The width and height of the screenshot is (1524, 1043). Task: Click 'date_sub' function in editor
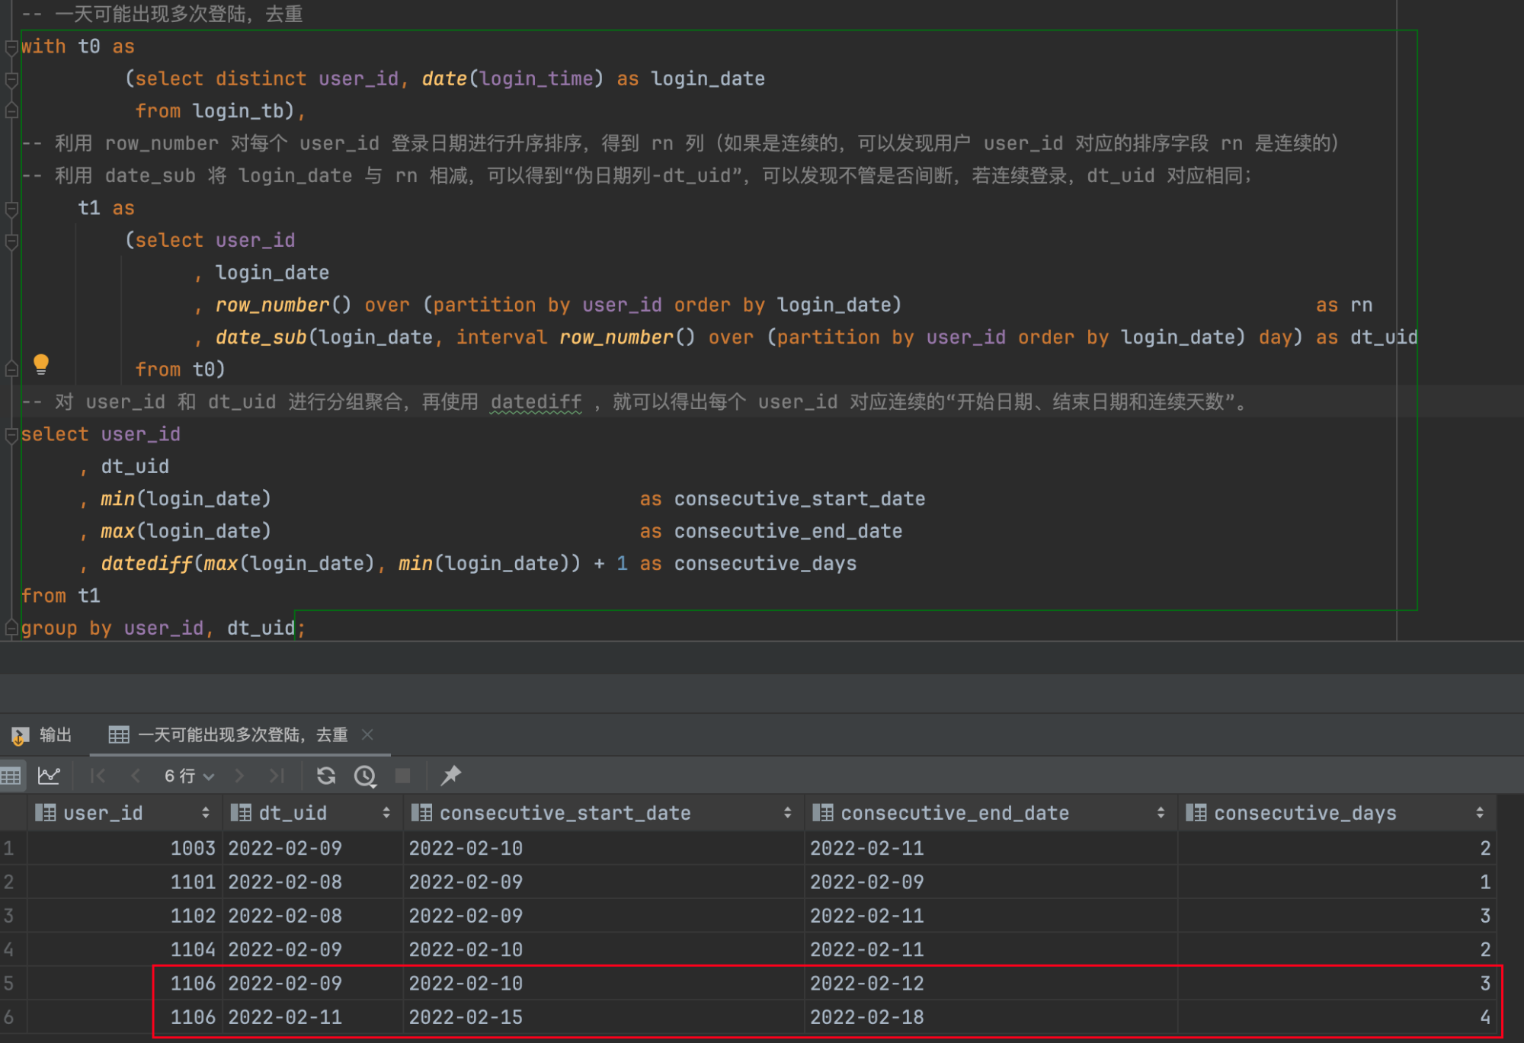click(x=261, y=338)
